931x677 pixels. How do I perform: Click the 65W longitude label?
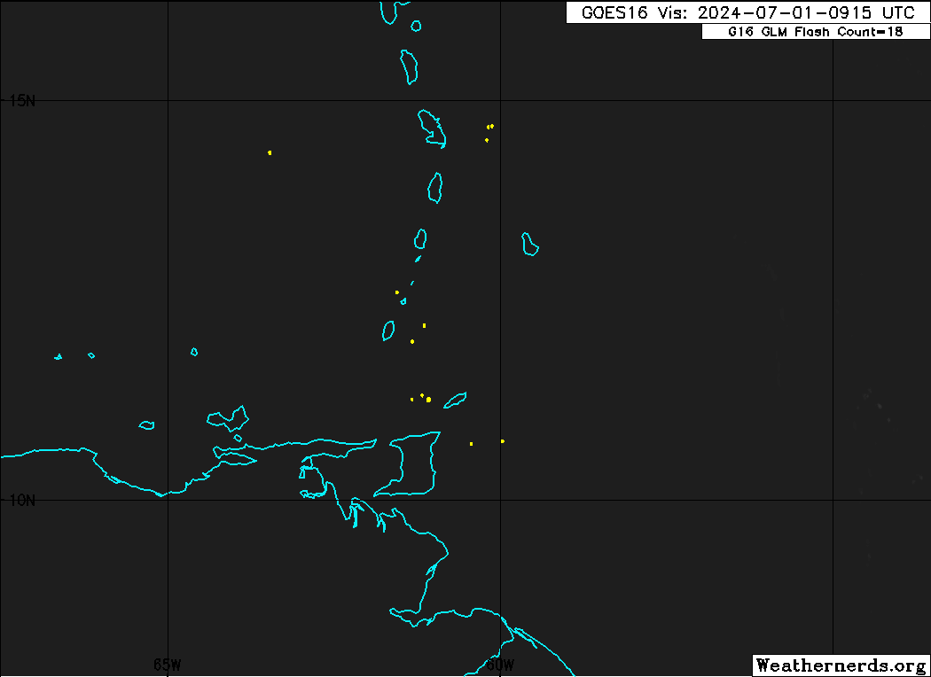click(167, 665)
